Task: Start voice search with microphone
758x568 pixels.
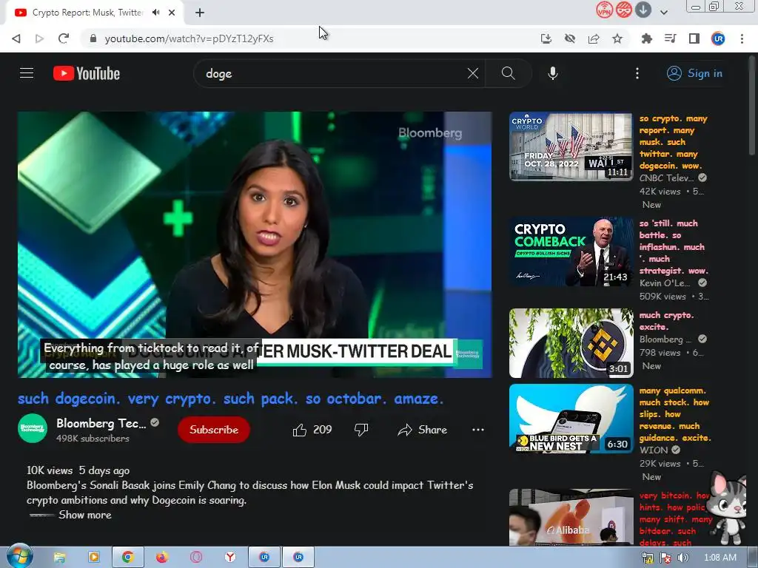Action: point(552,73)
